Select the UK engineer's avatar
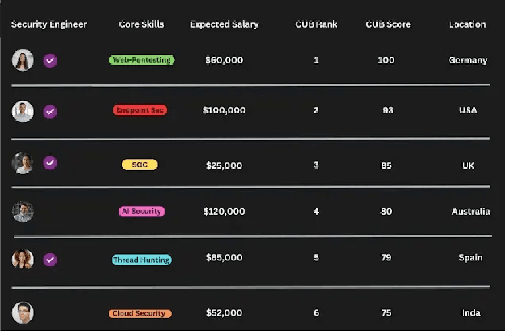 (x=23, y=163)
